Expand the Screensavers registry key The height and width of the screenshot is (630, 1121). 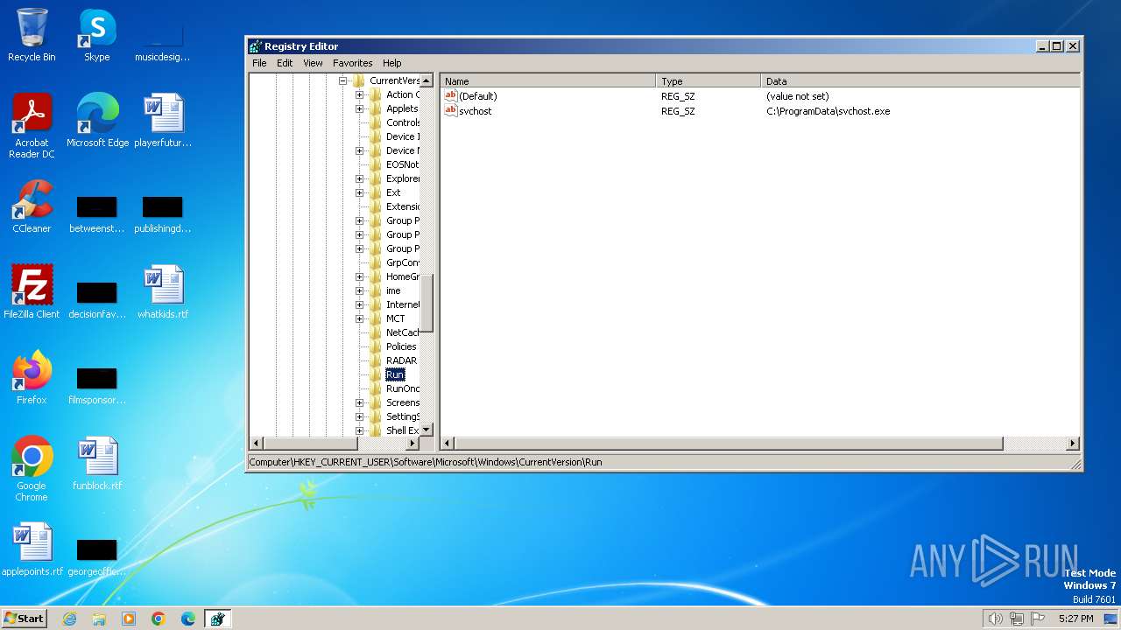coord(359,402)
